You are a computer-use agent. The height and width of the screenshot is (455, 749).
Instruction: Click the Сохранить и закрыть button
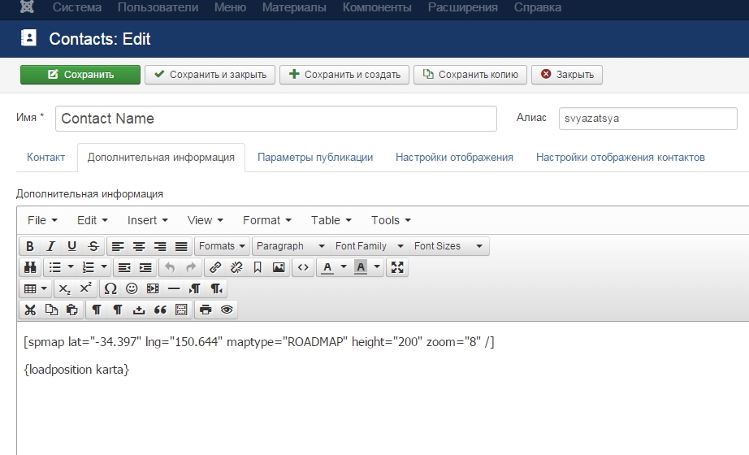click(210, 75)
